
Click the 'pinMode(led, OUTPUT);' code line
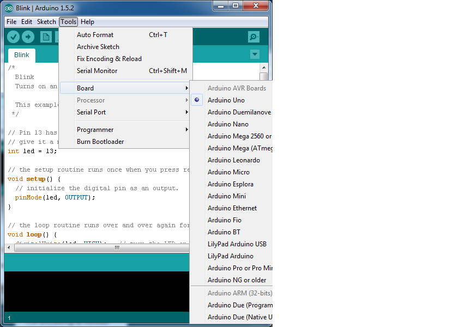click(55, 197)
